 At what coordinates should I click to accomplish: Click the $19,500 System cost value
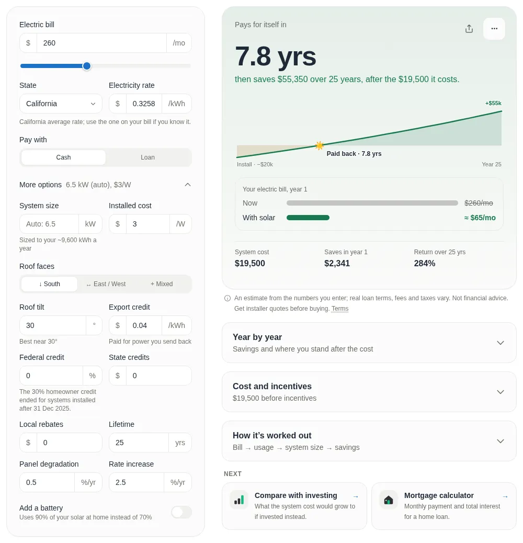(x=250, y=264)
